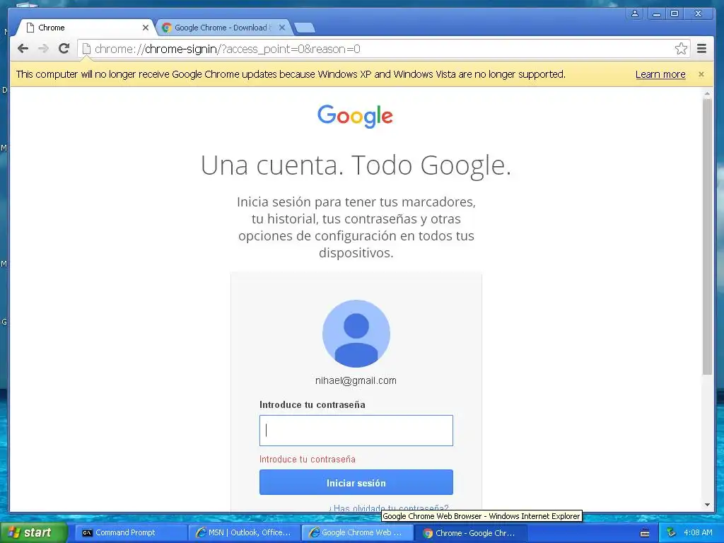The width and height of the screenshot is (724, 543).
Task: Close the Chrome window
Action: [699, 13]
